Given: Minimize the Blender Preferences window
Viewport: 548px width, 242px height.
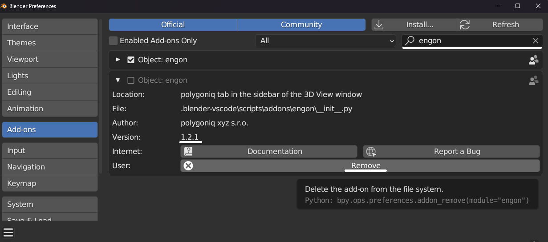Looking at the screenshot, I should pyautogui.click(x=497, y=6).
